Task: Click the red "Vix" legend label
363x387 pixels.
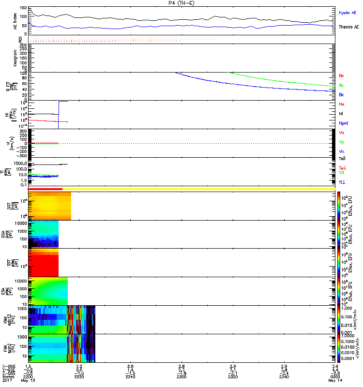Action: pos(342,133)
